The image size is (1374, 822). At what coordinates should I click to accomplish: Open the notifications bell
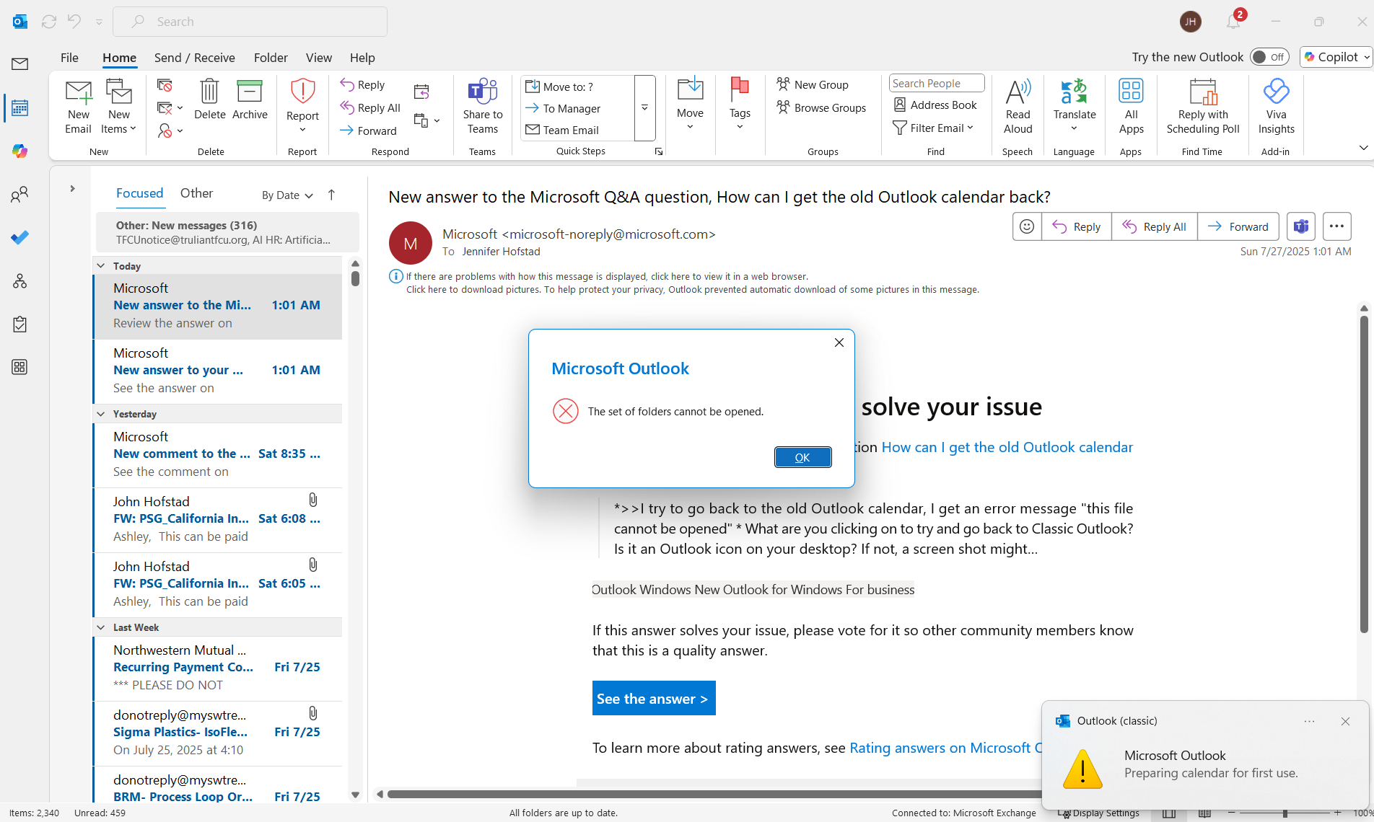tap(1233, 22)
